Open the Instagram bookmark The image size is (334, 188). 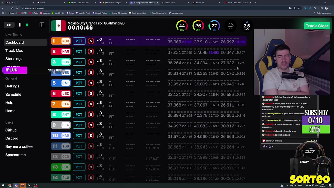(45, 13)
